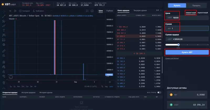Select the Купить tab

click(177, 5)
